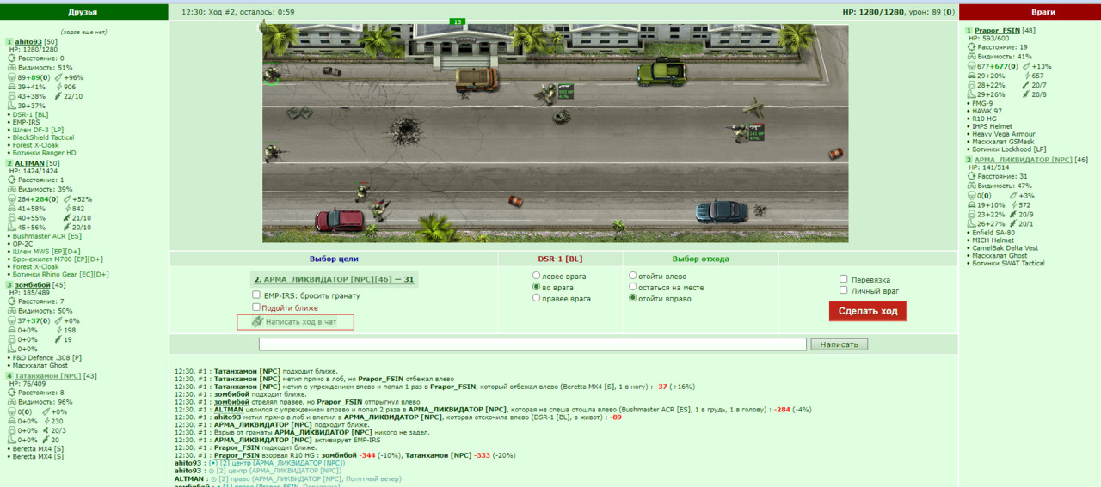Image resolution: width=1101 pixels, height=487 pixels.
Task: Click ahito93's weapon ammo icon showing 22/10
Action: point(58,96)
